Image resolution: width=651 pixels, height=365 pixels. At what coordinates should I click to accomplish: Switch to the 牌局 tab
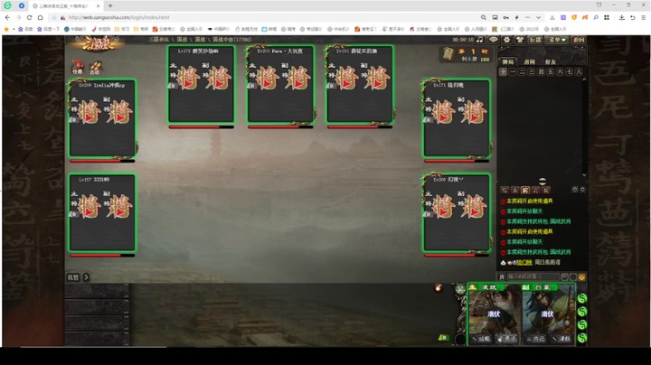click(508, 61)
